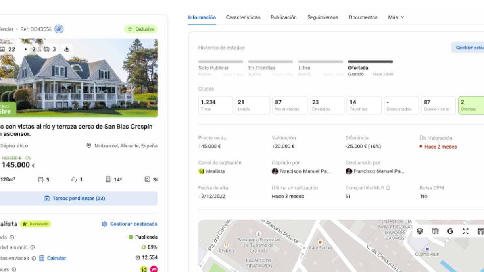The height and width of the screenshot is (272, 484).
Task: Switch to the Características tab
Action: pyautogui.click(x=243, y=17)
